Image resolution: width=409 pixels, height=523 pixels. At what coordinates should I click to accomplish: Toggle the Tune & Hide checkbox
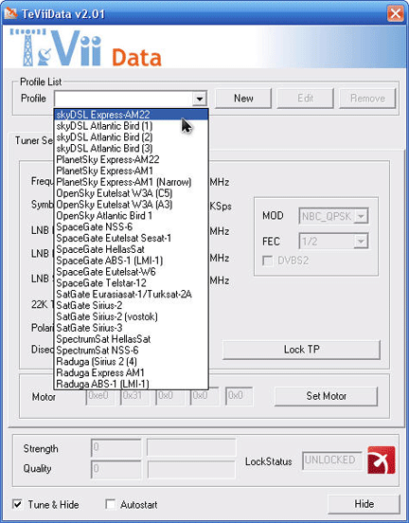point(17,504)
